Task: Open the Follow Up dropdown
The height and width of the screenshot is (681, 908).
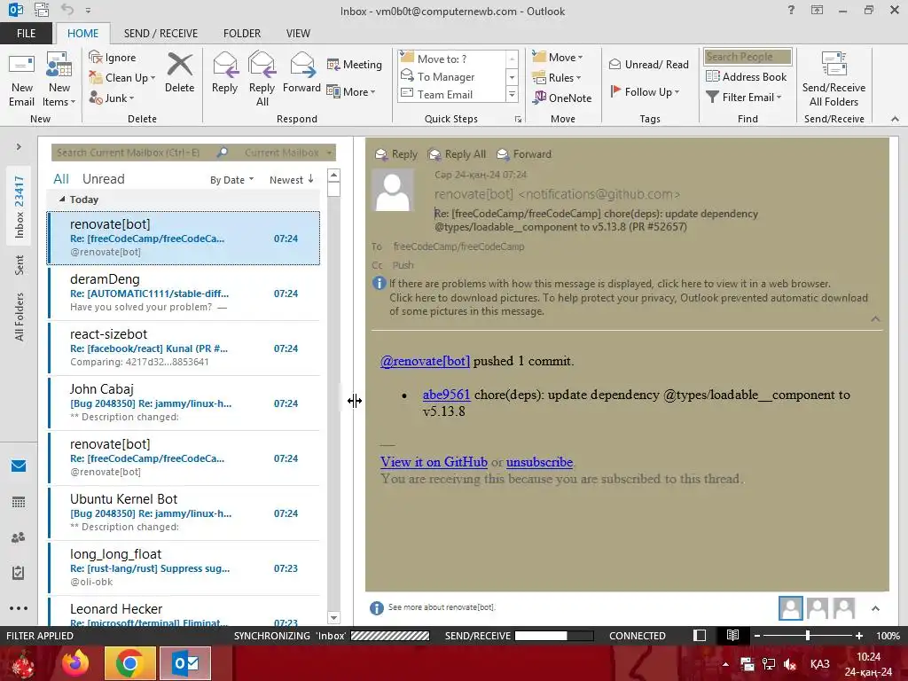Action: coord(645,91)
